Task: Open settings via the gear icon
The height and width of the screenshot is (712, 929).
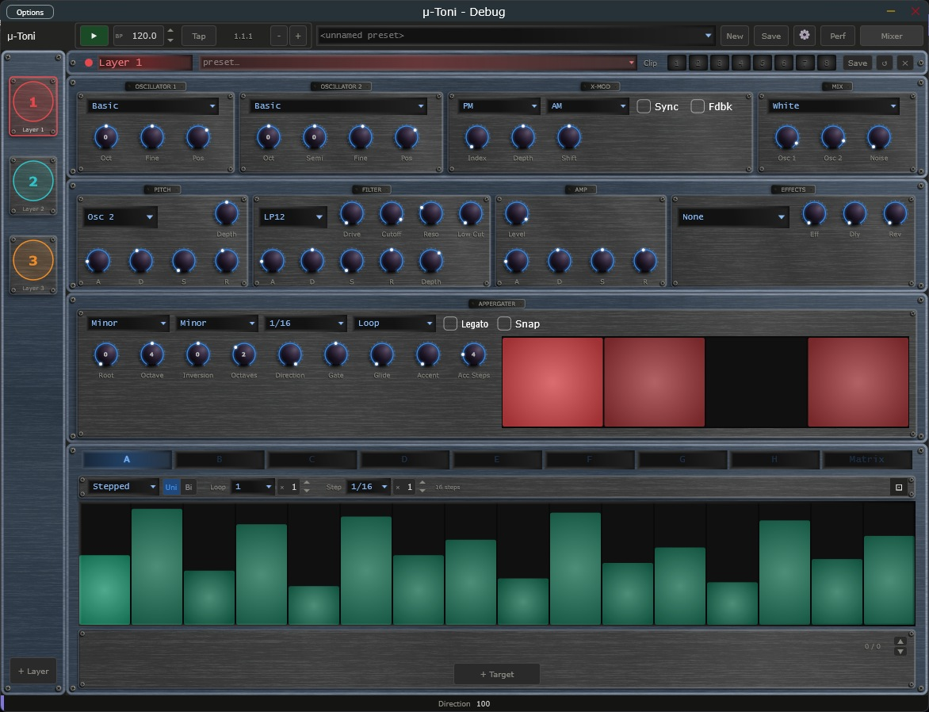Action: point(804,36)
